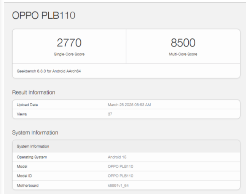Click the OPPO PLB110 value in Model ID row

click(x=120, y=176)
